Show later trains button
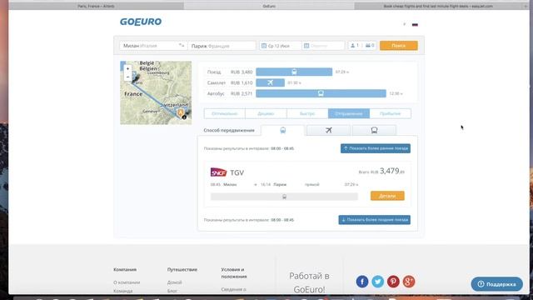The image size is (533, 300). point(374,220)
